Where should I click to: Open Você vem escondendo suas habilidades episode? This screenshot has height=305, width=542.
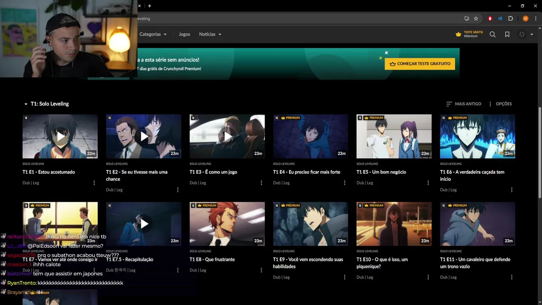(x=308, y=263)
